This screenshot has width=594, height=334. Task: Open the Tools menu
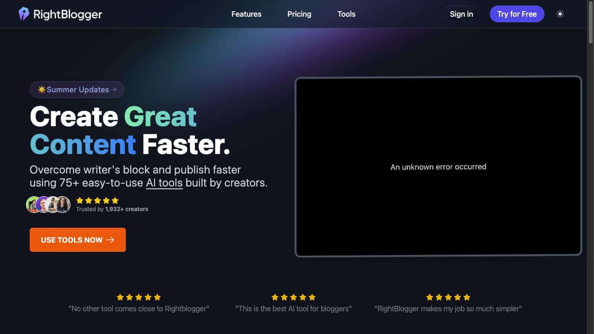pos(346,14)
